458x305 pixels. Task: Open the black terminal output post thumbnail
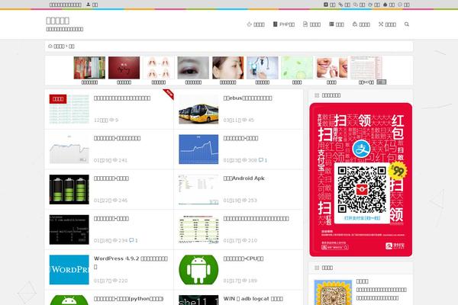69,230
